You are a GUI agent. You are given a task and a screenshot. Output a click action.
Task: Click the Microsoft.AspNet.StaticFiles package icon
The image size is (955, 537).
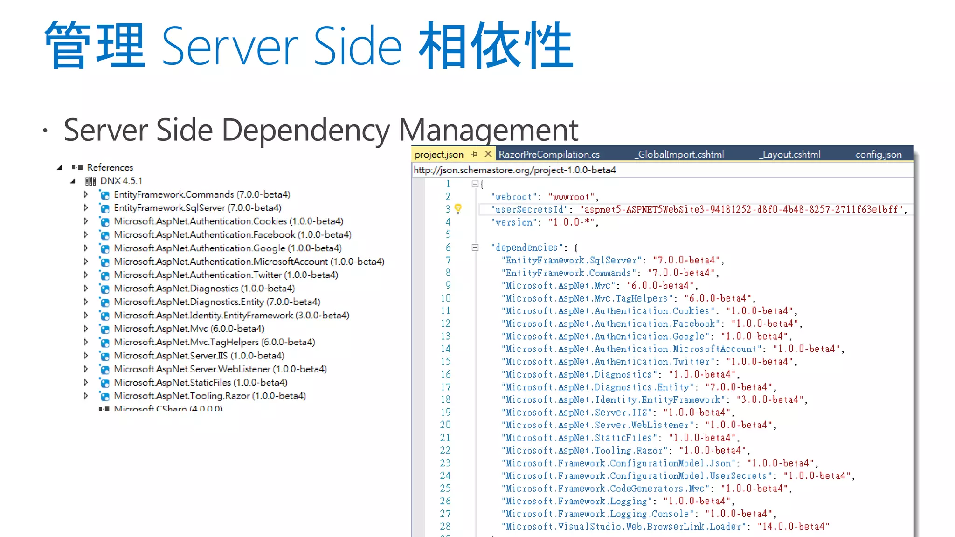coord(105,383)
